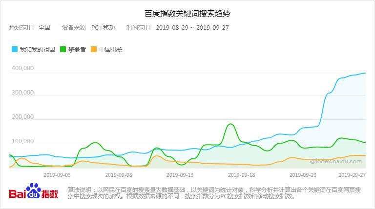Open the 全国 region selector

tap(44, 27)
